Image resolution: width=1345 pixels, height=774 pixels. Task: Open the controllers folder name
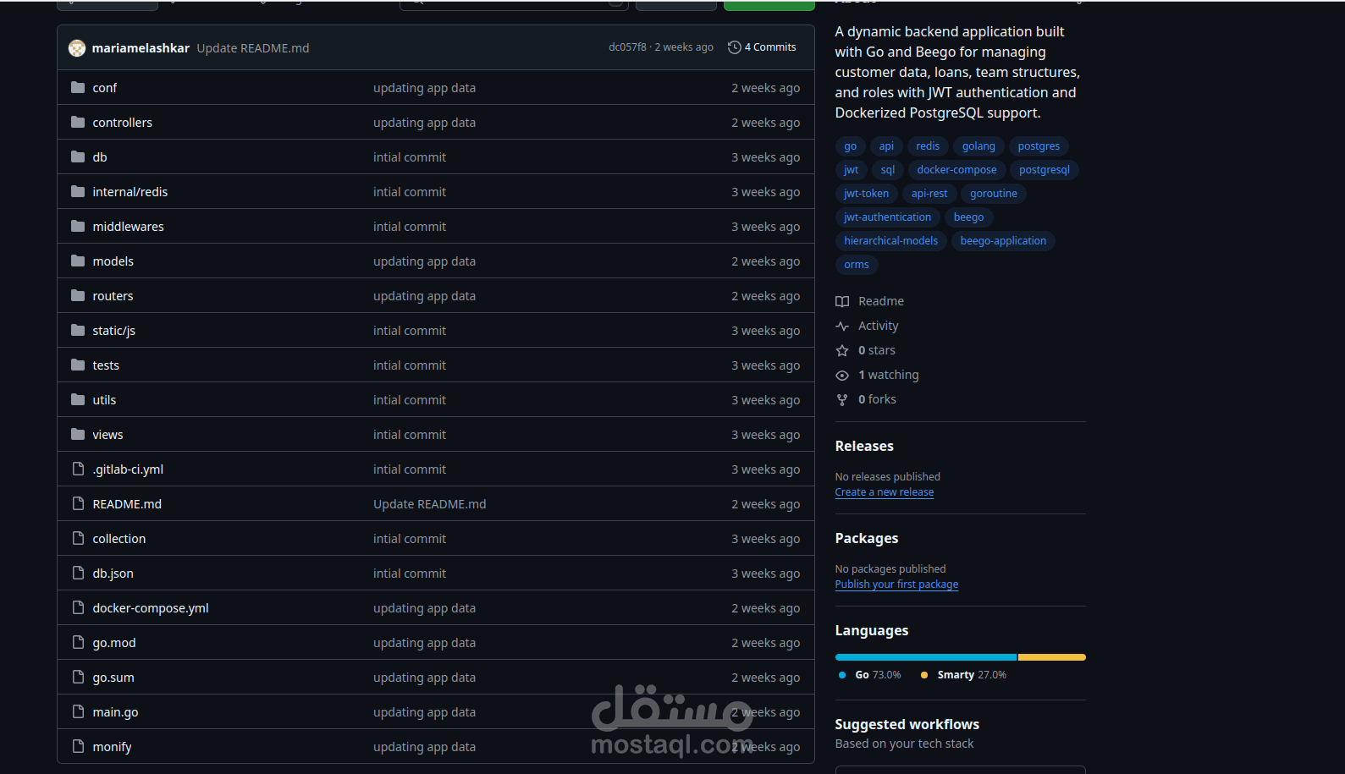point(123,123)
